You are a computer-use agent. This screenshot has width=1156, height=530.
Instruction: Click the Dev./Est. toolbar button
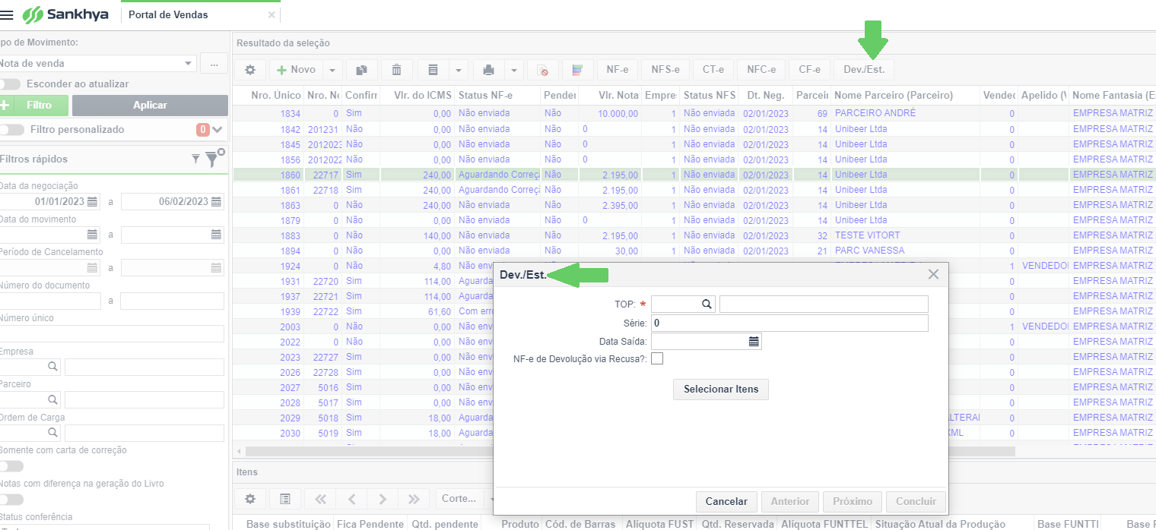864,70
